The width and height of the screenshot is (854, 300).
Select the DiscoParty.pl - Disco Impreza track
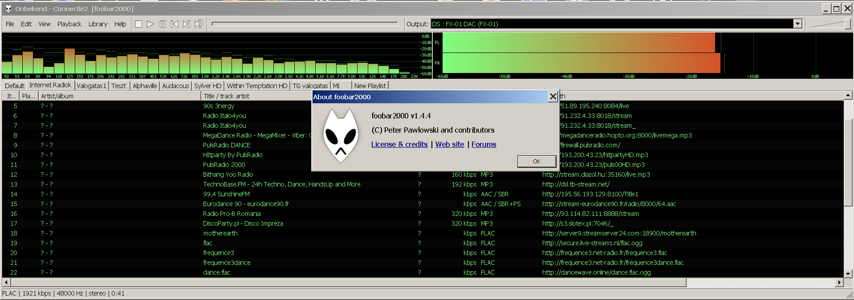pyautogui.click(x=423, y=223)
